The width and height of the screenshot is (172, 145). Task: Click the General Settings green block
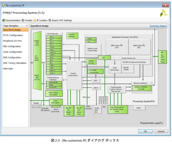(x=72, y=35)
